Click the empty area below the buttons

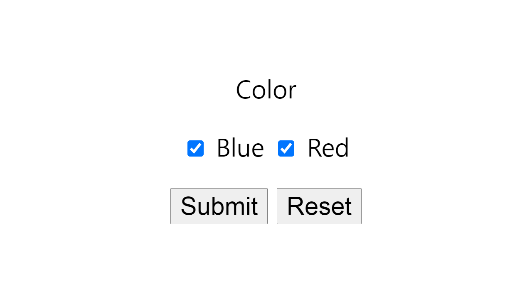pos(266,257)
